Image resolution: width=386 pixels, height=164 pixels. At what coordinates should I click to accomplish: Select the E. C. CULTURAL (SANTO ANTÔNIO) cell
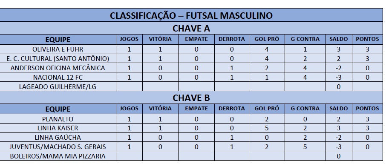click(58, 59)
